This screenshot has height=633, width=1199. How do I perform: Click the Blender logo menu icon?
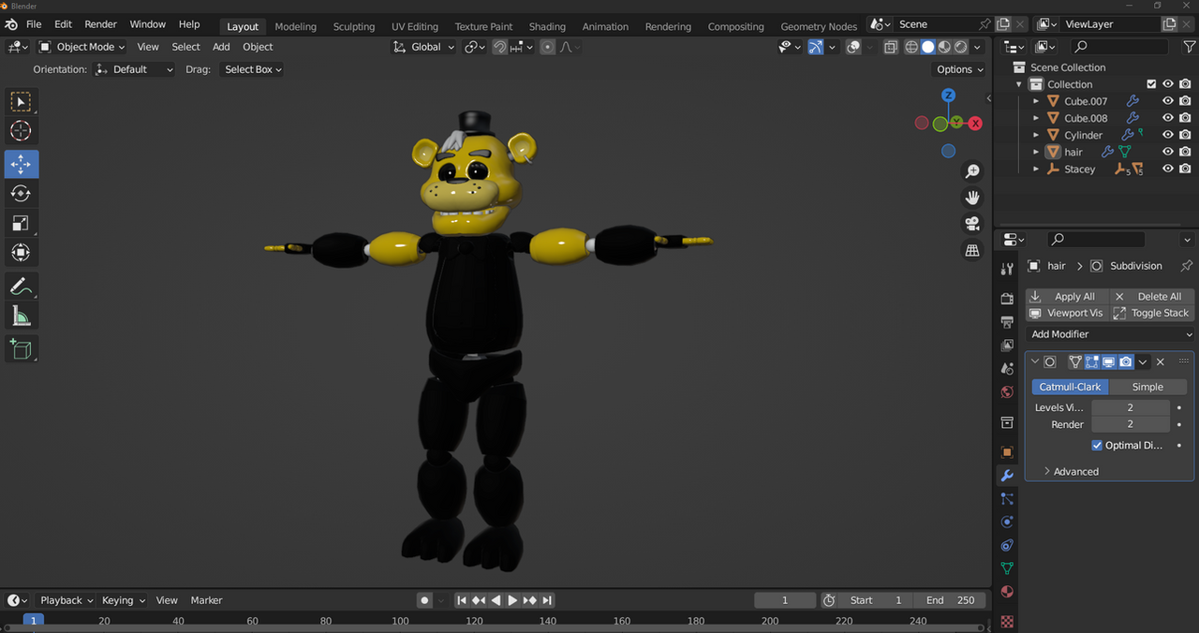[x=11, y=24]
